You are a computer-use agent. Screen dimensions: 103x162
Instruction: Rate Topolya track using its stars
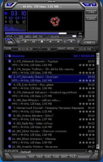coord(87,65)
